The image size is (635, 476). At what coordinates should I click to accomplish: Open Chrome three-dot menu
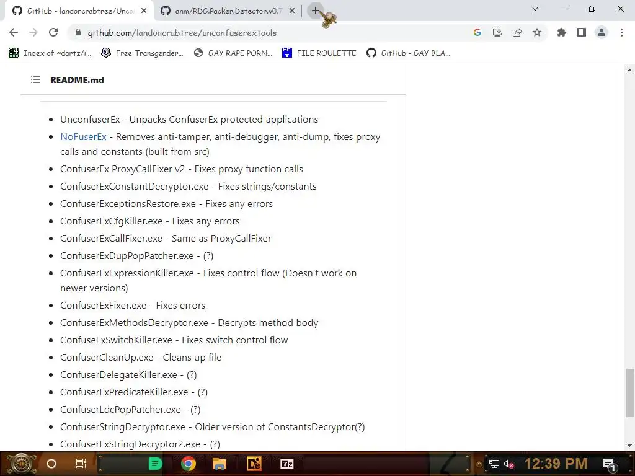coord(621,32)
